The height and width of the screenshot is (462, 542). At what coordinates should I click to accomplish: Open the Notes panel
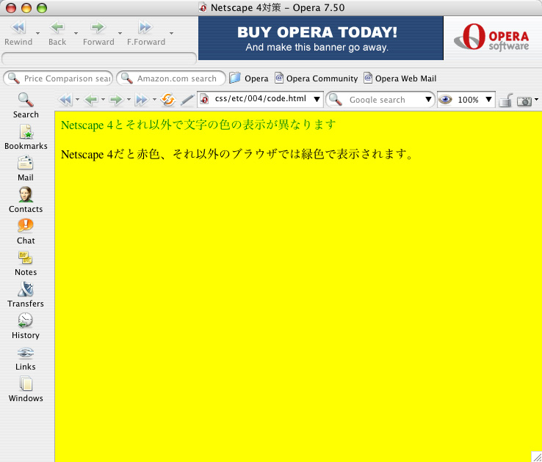point(26,263)
